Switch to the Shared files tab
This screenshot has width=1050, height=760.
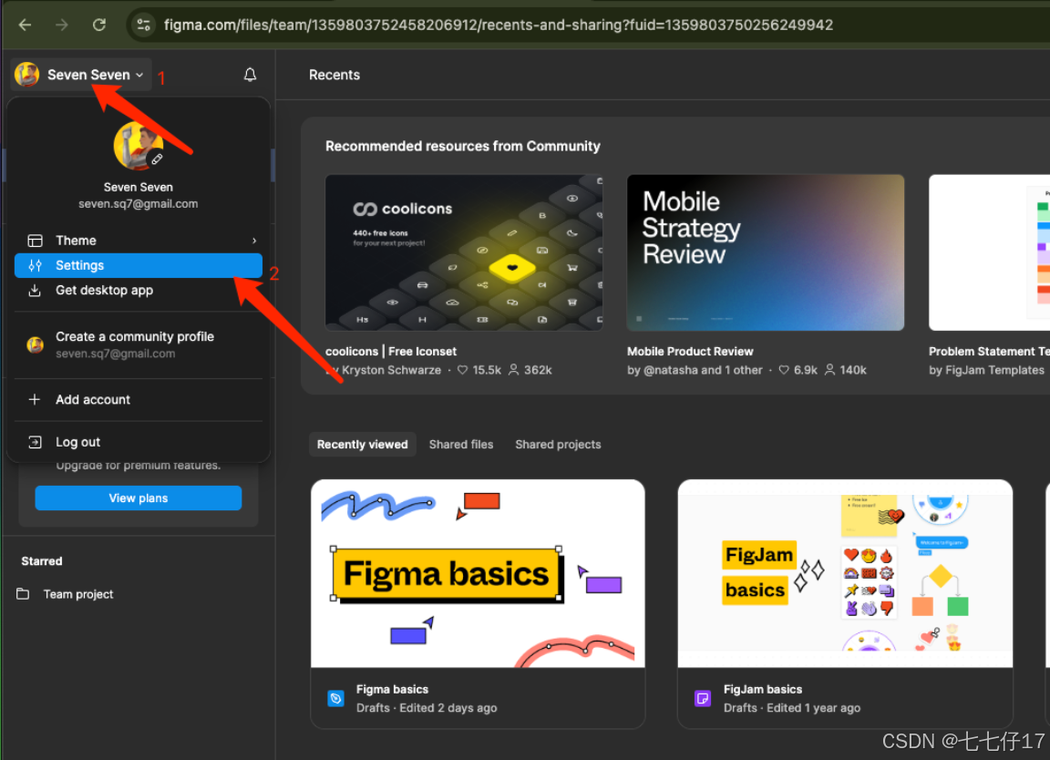point(460,445)
